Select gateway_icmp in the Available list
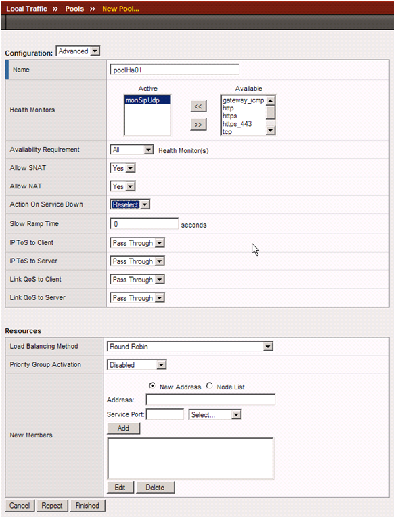This screenshot has height=518, width=395. [x=243, y=100]
